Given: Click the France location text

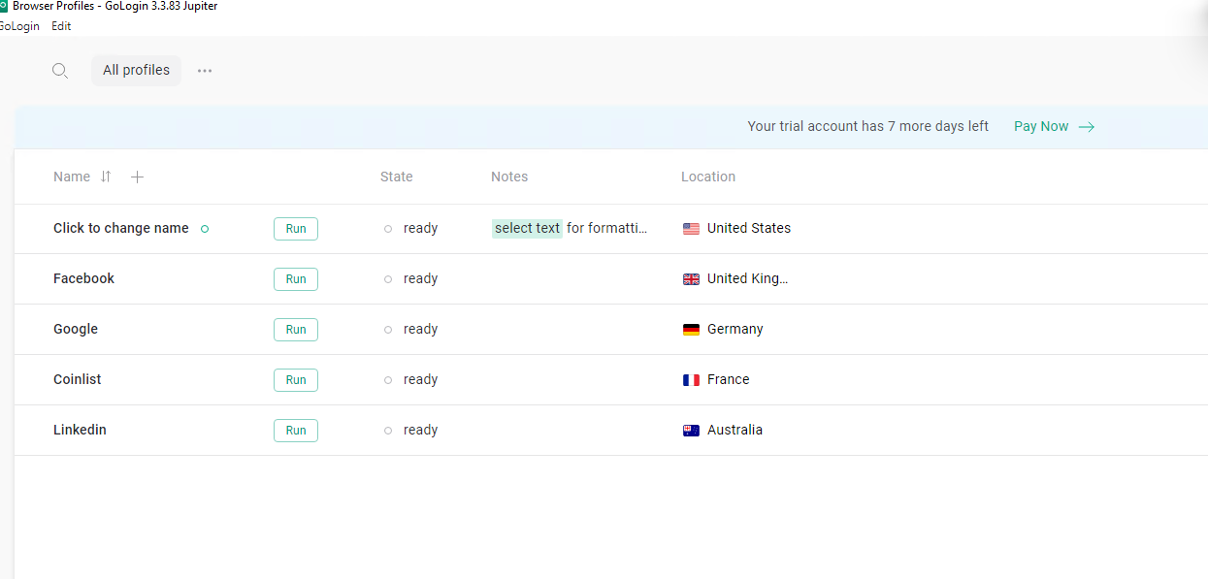Looking at the screenshot, I should [x=729, y=379].
